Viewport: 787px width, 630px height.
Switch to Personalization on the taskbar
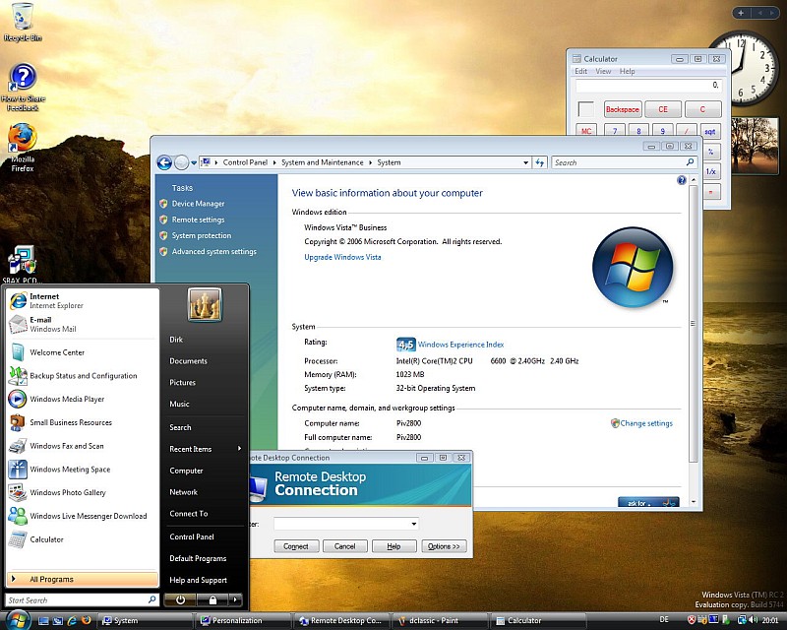click(x=242, y=620)
